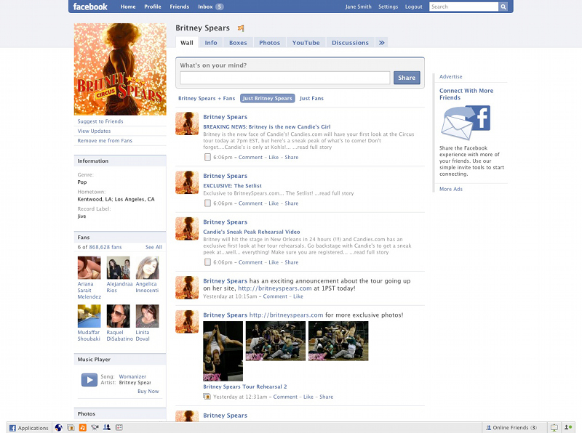Open the Boxes tab
Screen dimensions: 582x433
coord(238,43)
